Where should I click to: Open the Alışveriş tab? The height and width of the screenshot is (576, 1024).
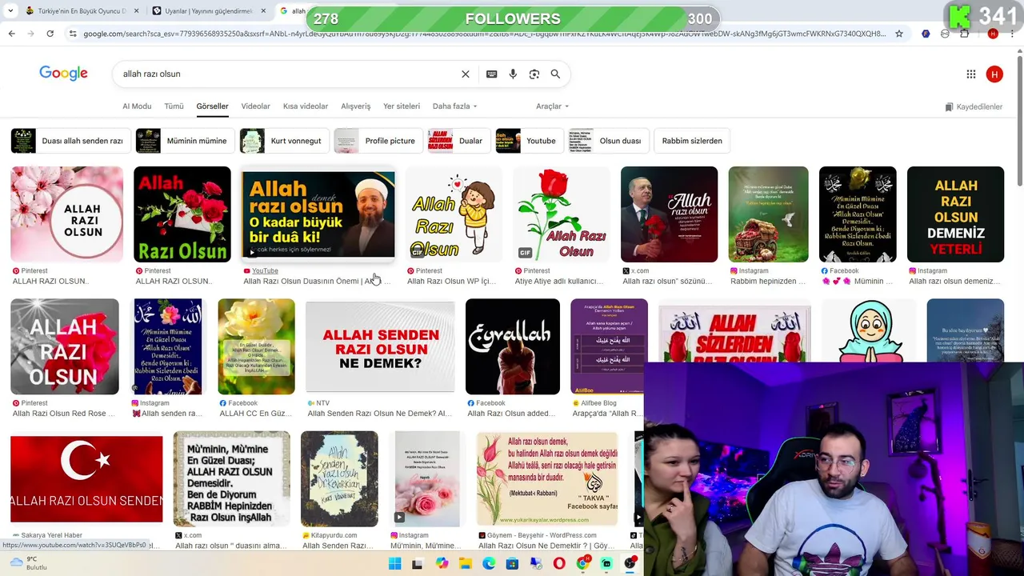click(356, 106)
